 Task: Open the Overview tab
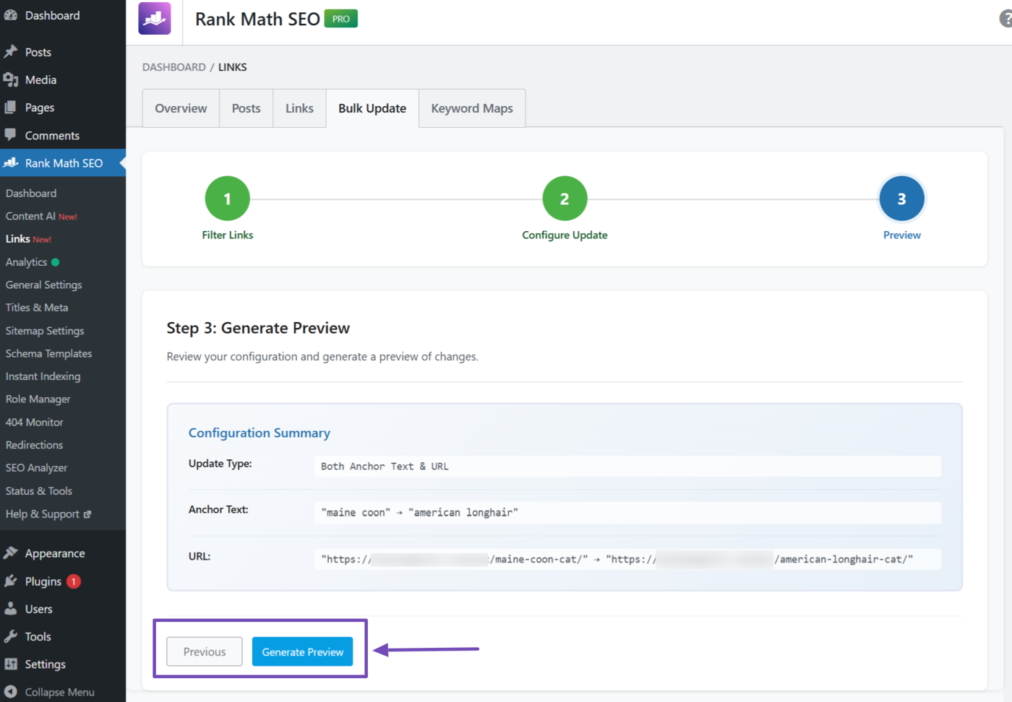181,108
